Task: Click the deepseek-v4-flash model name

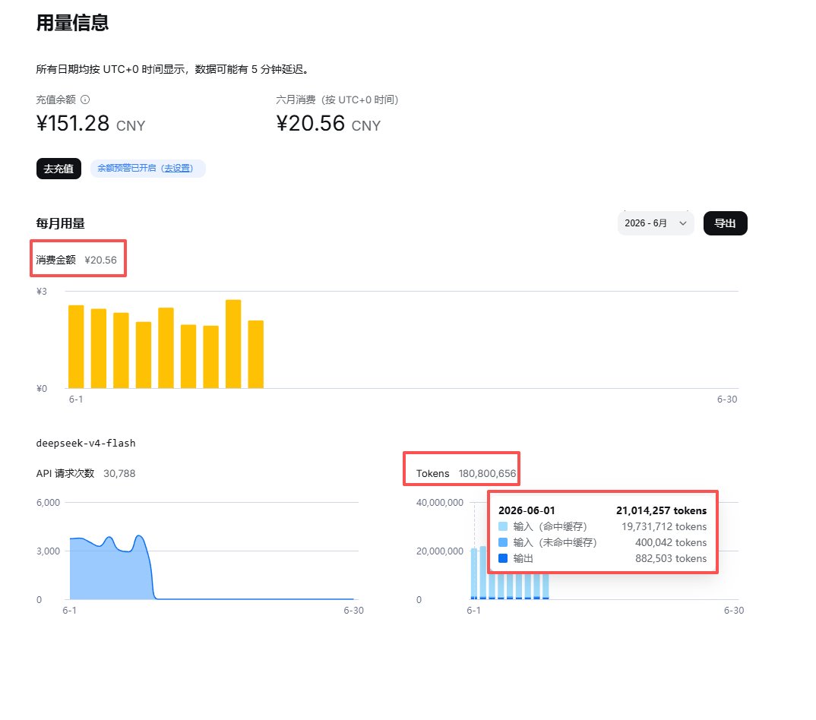Action: pyautogui.click(x=86, y=444)
